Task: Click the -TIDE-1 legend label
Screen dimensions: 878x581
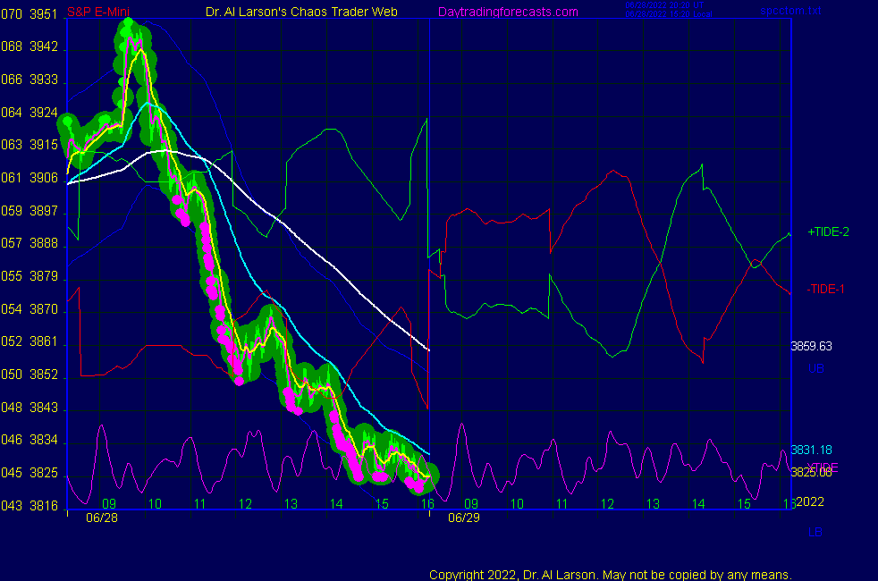Action: pyautogui.click(x=826, y=289)
